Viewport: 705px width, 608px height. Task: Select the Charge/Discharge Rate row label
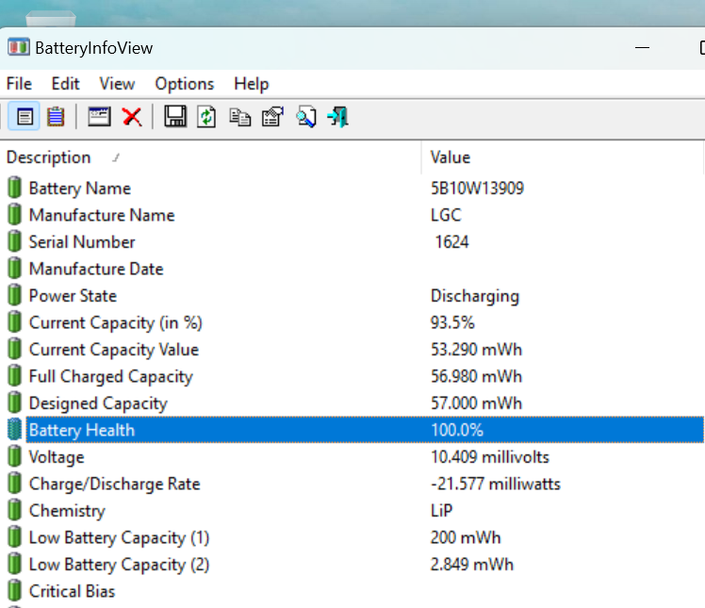pyautogui.click(x=115, y=484)
